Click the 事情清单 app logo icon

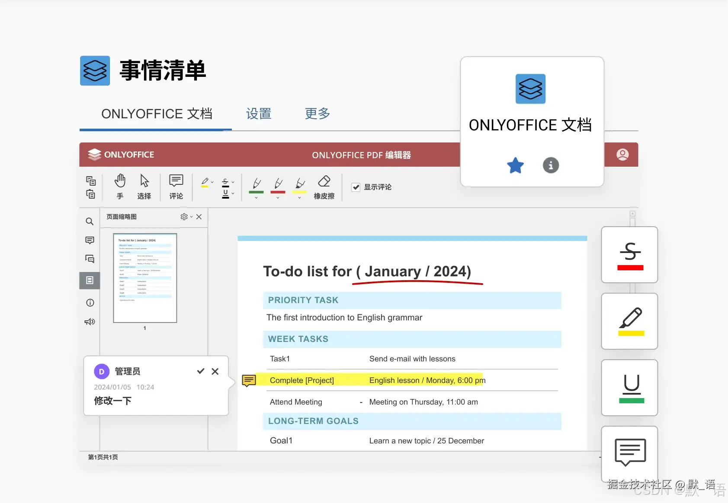pos(95,71)
